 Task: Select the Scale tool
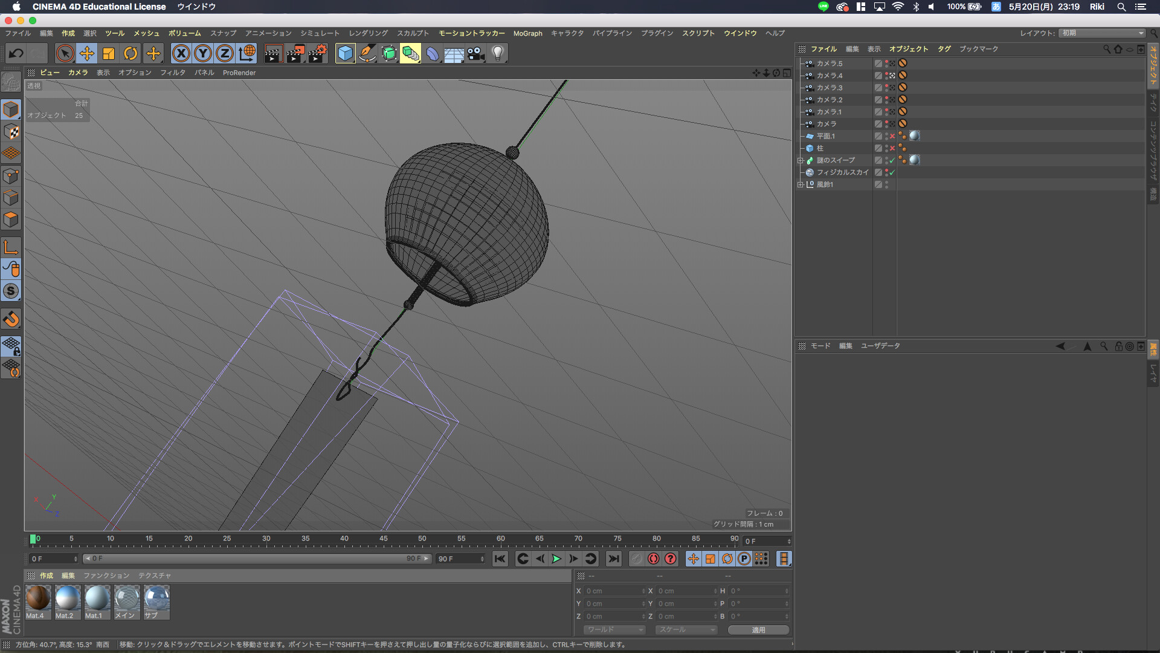[x=109, y=54]
